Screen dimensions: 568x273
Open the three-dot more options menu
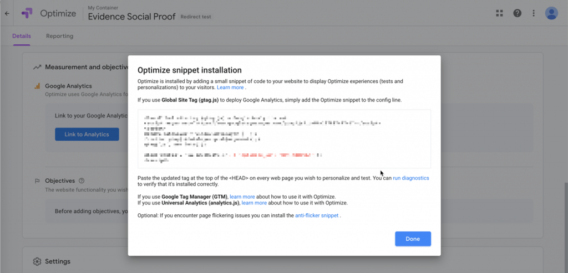[x=534, y=13]
